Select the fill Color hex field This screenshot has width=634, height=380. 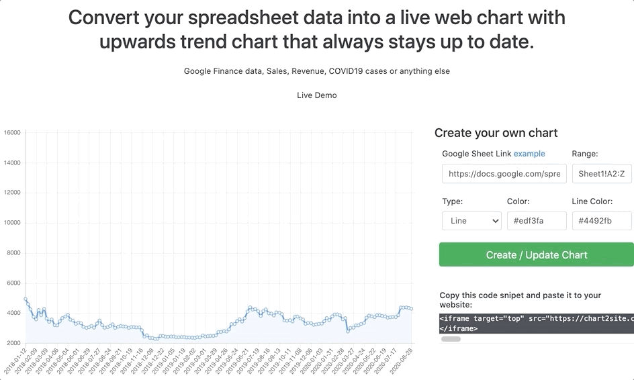point(537,221)
